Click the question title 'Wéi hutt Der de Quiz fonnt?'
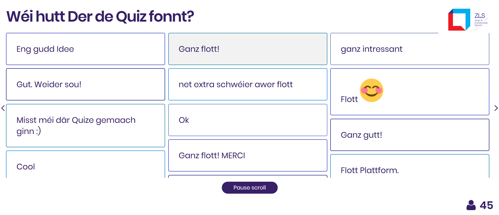This screenshot has width=499, height=215. tap(100, 16)
